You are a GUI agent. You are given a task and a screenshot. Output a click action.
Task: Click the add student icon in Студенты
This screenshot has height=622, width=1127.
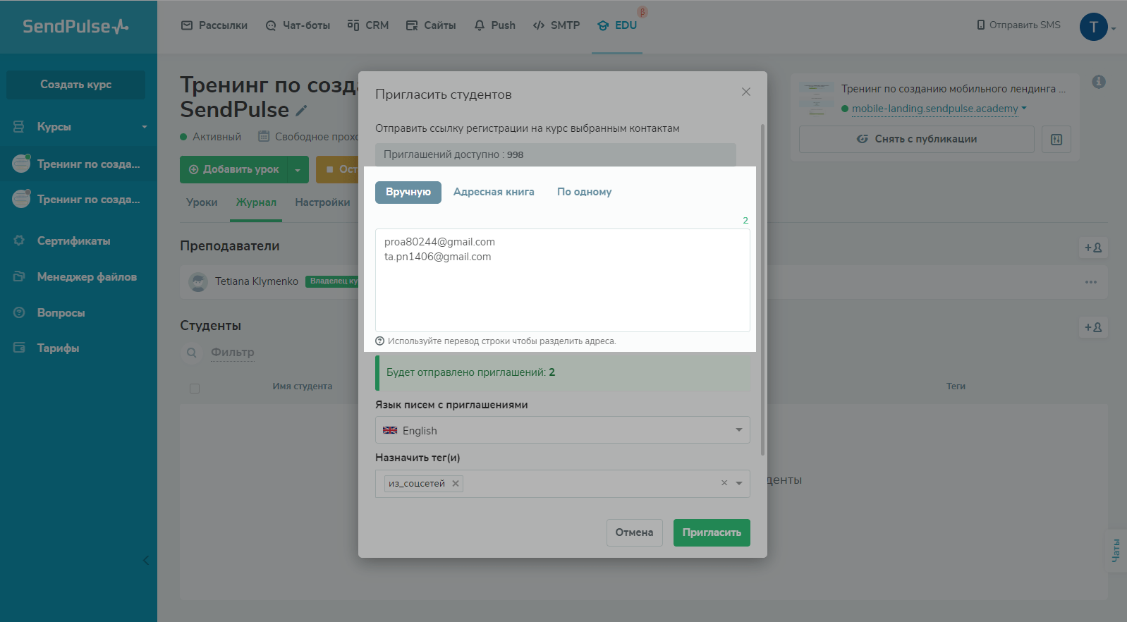(1093, 327)
